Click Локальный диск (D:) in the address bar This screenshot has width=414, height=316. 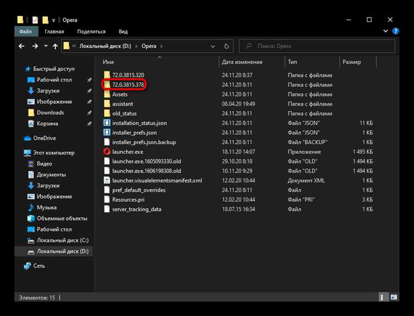point(105,46)
